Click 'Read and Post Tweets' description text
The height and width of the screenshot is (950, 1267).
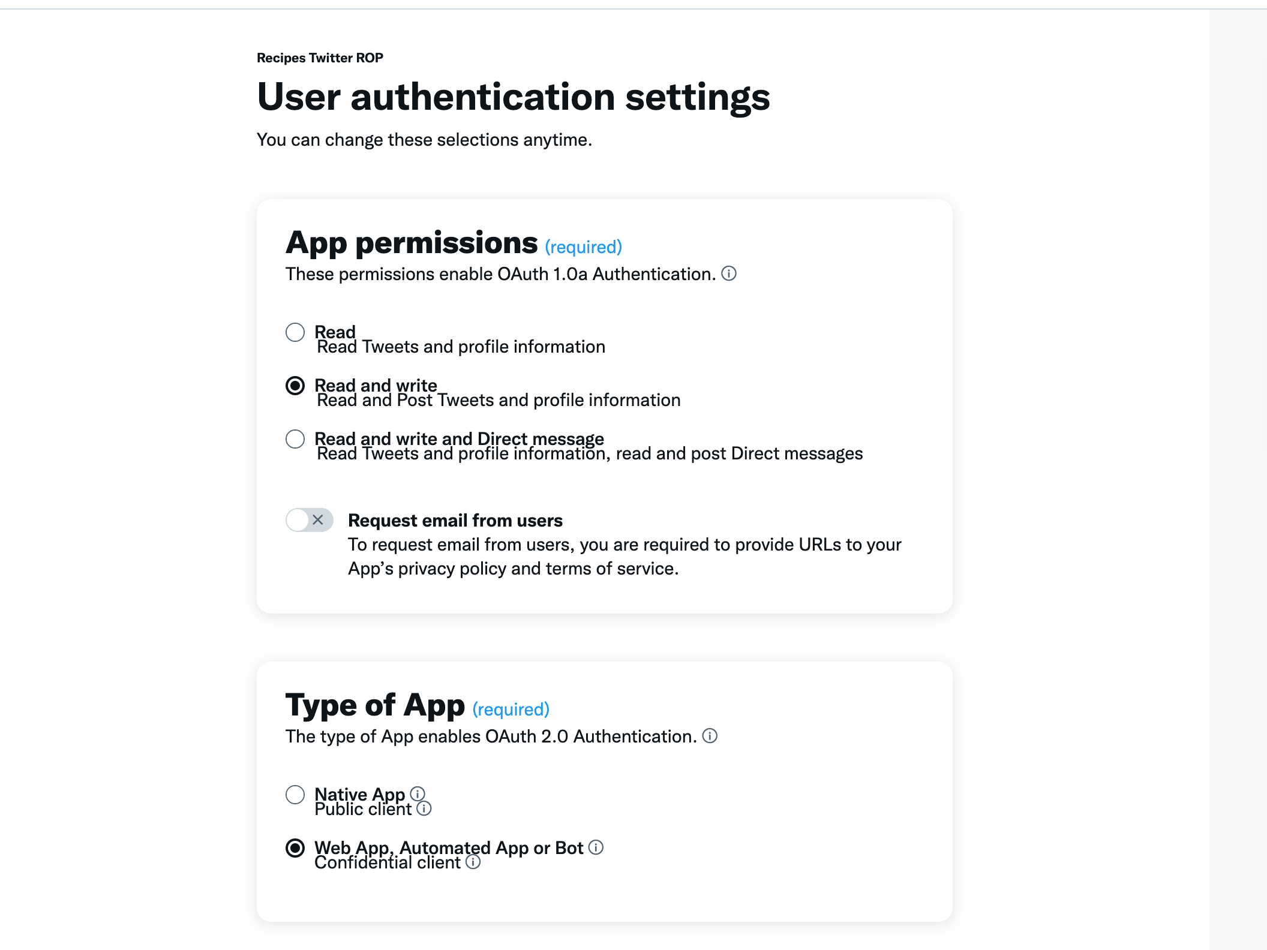tap(499, 401)
